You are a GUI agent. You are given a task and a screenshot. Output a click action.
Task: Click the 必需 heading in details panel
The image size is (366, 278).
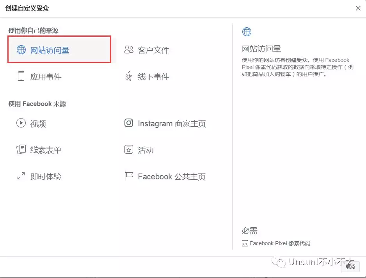[x=249, y=231]
